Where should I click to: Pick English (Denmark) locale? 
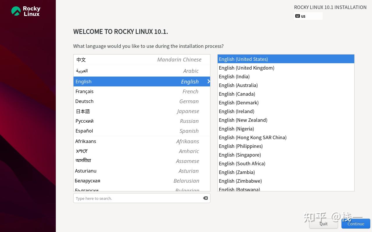coord(286,102)
